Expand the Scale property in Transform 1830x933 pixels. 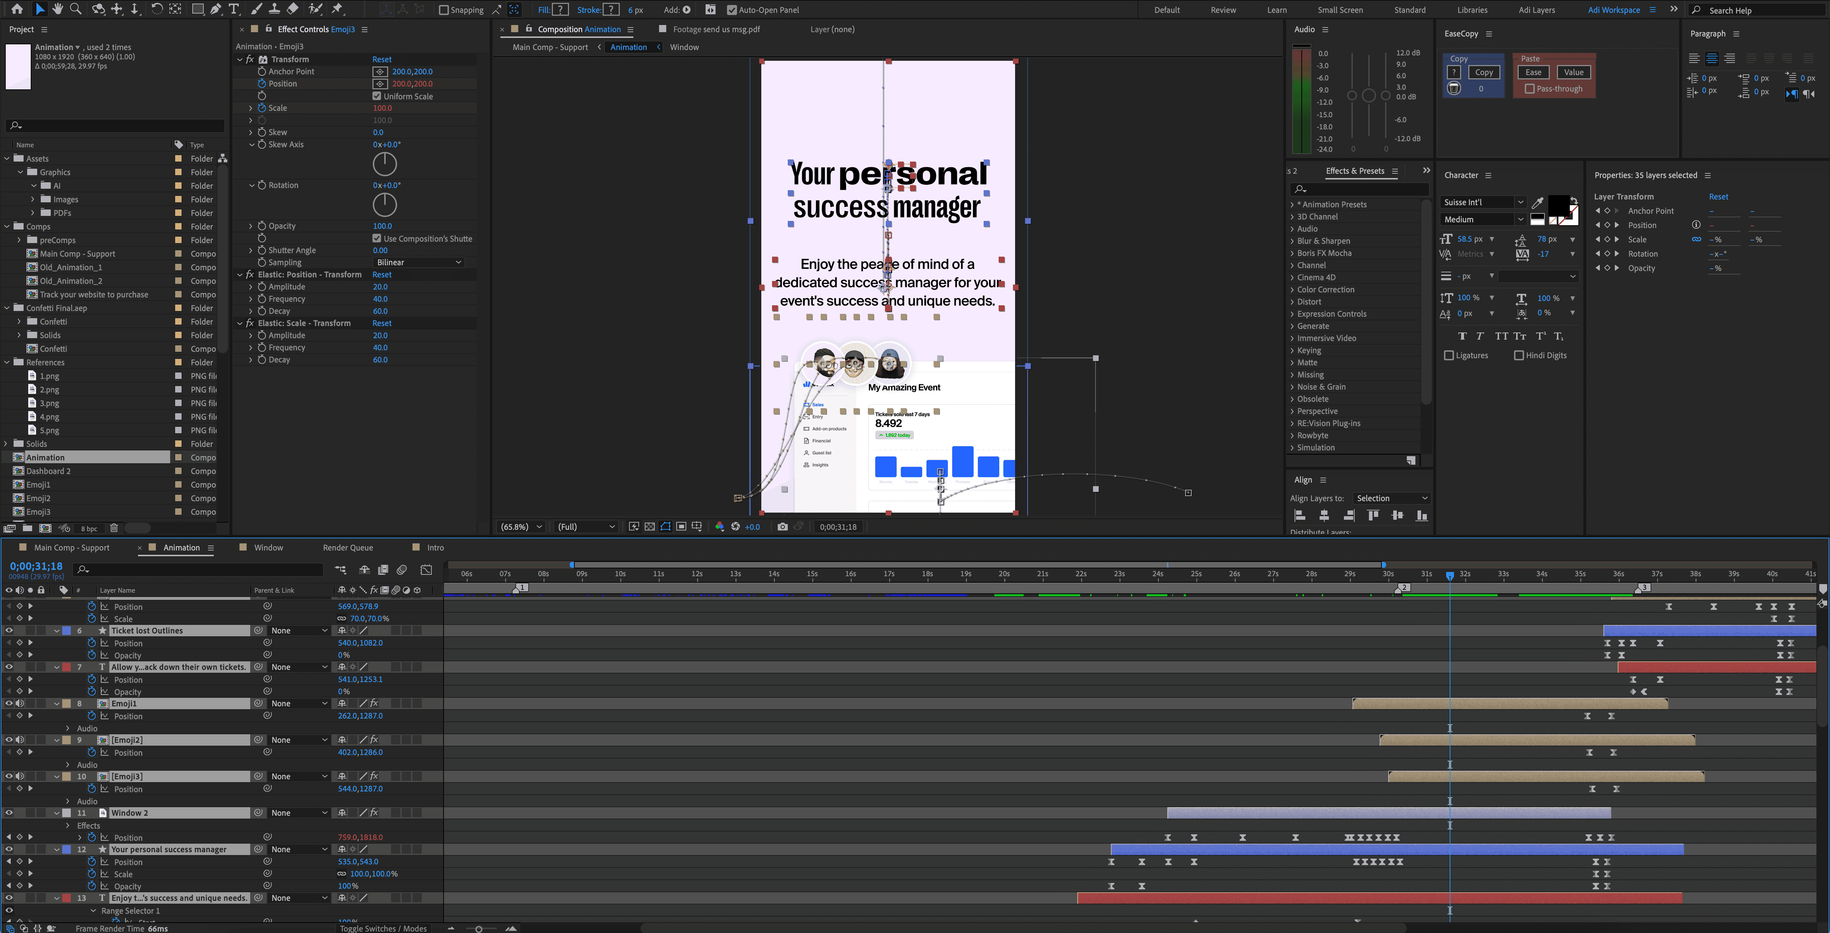(x=250, y=108)
